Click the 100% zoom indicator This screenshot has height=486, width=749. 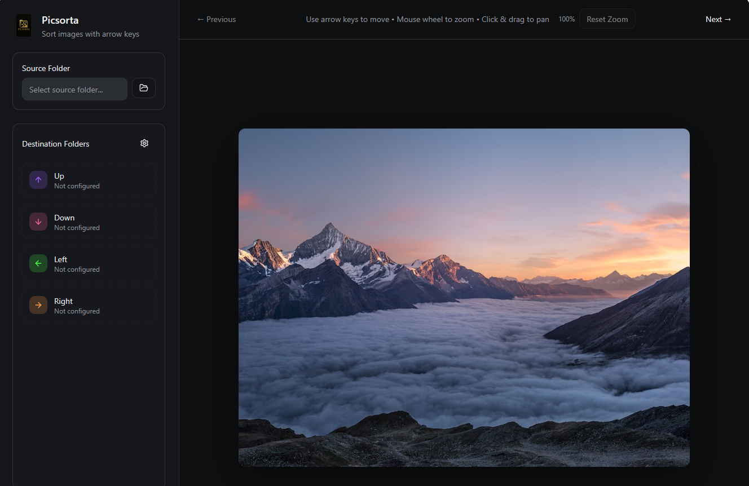(x=566, y=19)
